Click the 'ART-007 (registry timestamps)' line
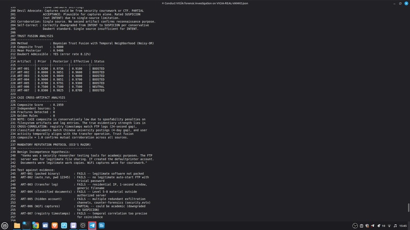This screenshot has width=410, height=230. point(84,214)
